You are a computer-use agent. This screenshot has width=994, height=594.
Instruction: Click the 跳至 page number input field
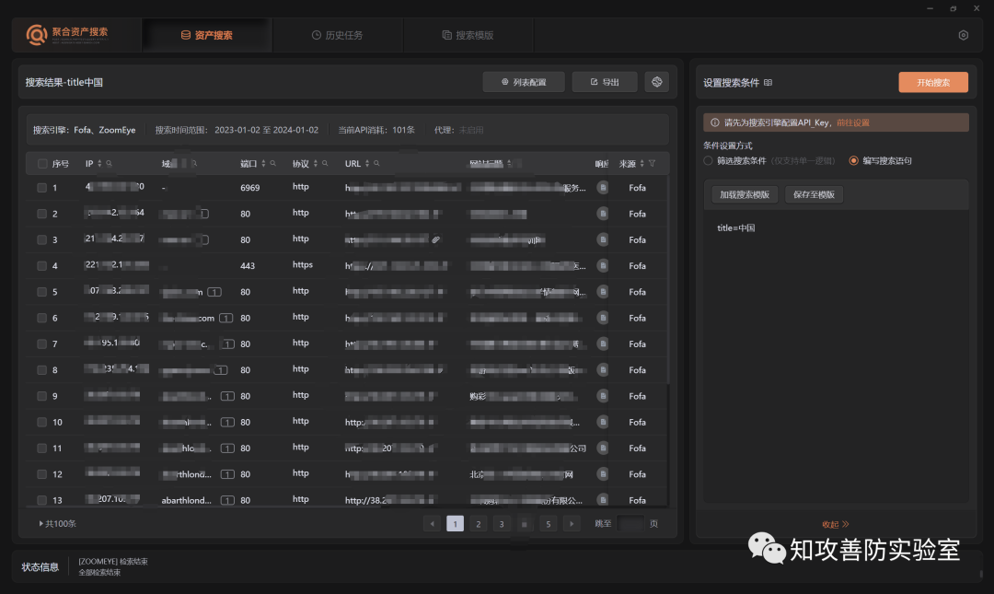(x=630, y=524)
